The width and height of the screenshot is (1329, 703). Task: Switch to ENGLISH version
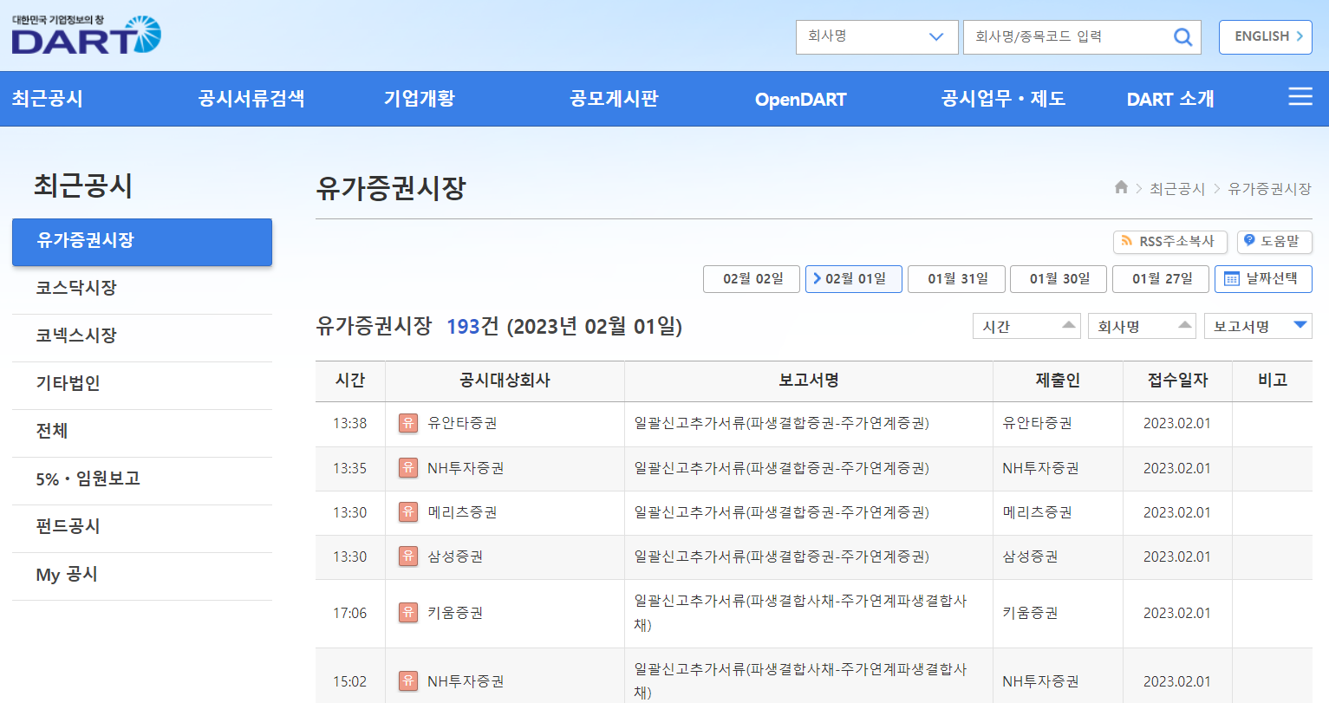[x=1265, y=37]
